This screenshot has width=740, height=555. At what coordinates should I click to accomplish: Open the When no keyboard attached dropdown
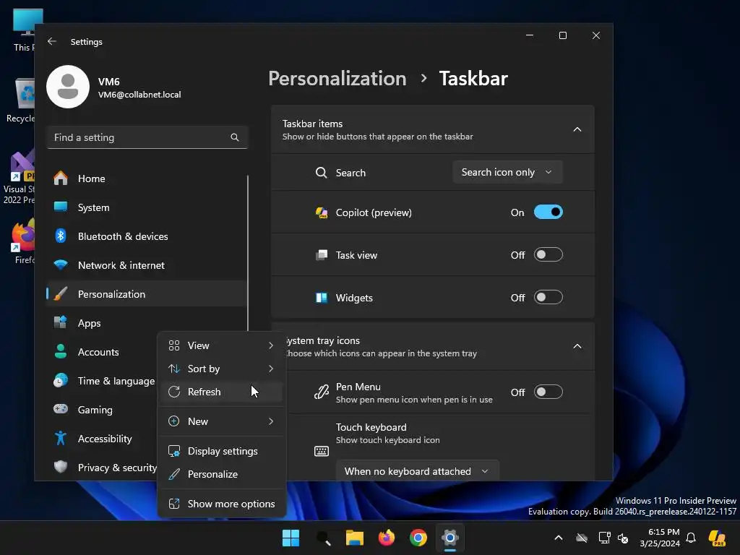[x=417, y=471]
